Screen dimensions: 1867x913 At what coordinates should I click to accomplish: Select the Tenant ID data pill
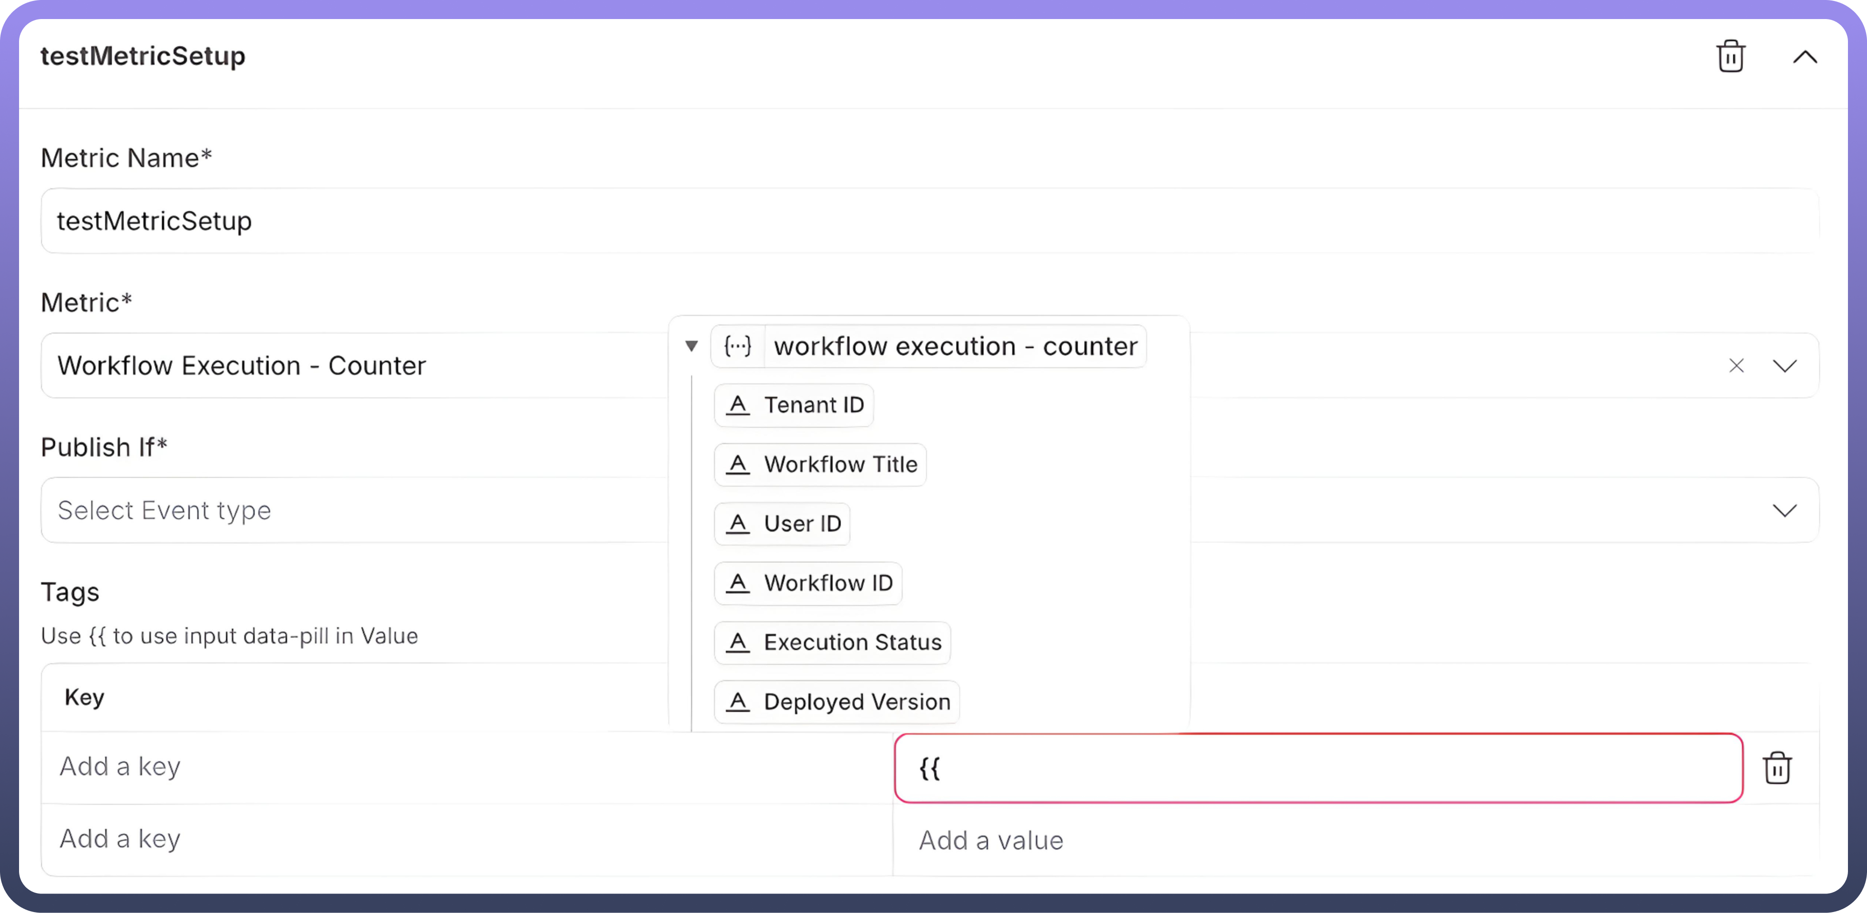[793, 405]
